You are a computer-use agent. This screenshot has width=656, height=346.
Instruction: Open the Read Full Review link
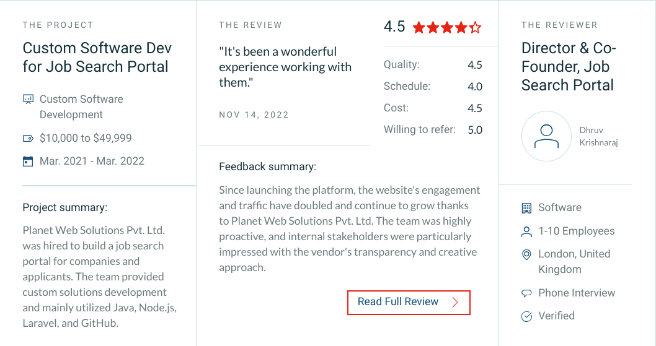tap(409, 303)
